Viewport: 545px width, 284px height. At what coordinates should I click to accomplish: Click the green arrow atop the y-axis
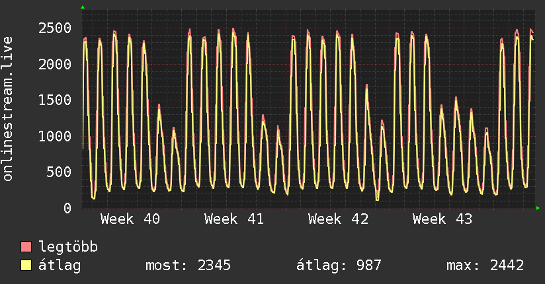click(x=83, y=7)
